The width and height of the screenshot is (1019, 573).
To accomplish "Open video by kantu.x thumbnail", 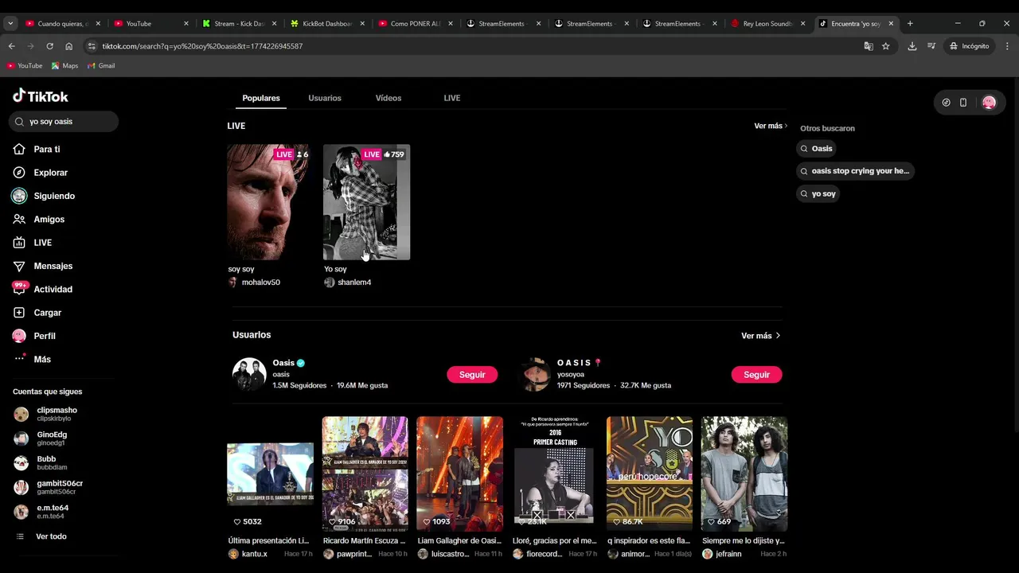I will tap(271, 474).
